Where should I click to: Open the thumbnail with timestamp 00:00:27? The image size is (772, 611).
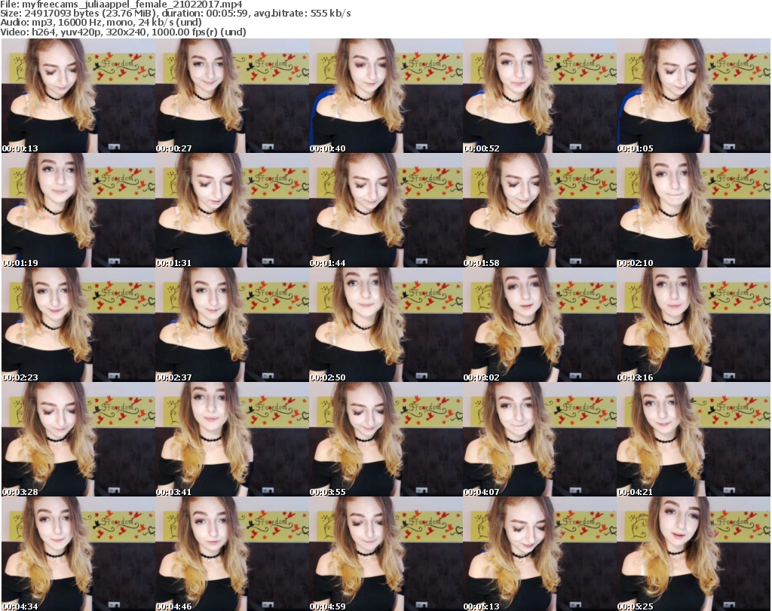coord(232,96)
